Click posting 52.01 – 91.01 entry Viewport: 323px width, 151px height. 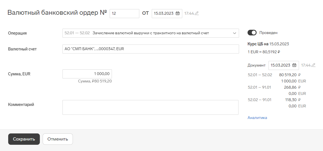(259, 87)
